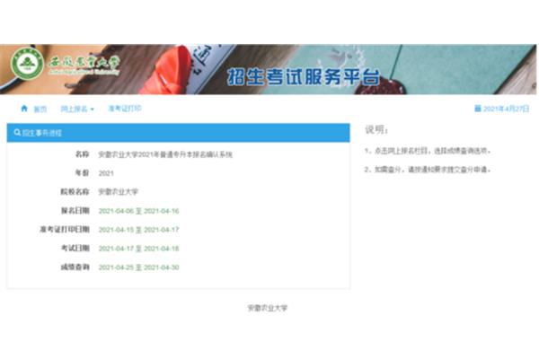Expand the 网上报名 dropdown menu
The width and height of the screenshot is (539, 359).
77,109
